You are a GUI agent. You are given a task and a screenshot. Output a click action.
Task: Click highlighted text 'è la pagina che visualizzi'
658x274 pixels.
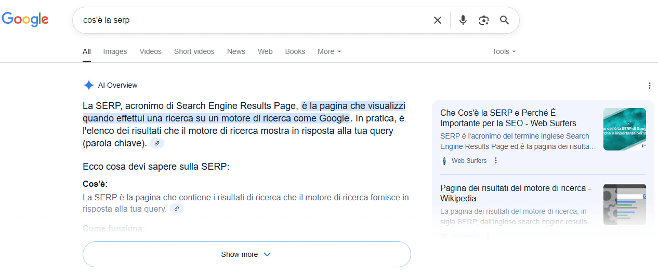(x=353, y=106)
